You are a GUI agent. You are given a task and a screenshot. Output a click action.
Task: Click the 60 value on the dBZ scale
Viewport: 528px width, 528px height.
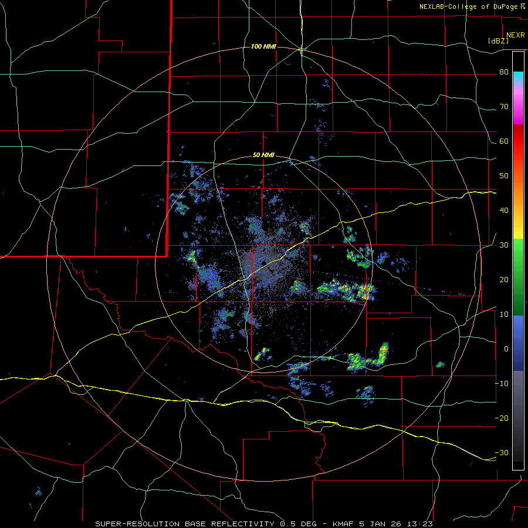(x=504, y=141)
